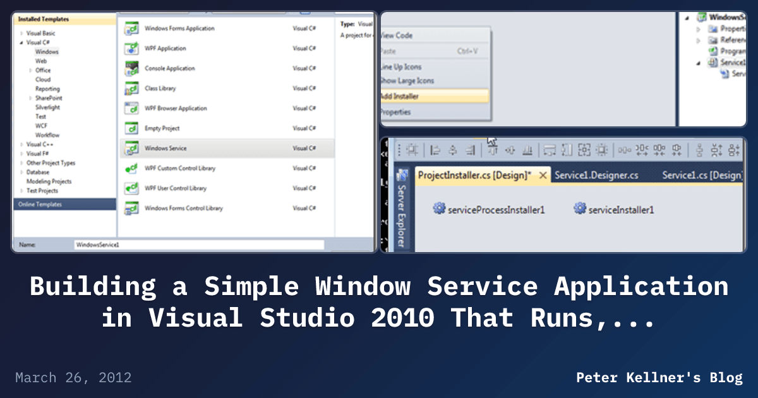Screen dimensions: 758x398
Task: Click the Windows Service template icon
Action: point(131,148)
